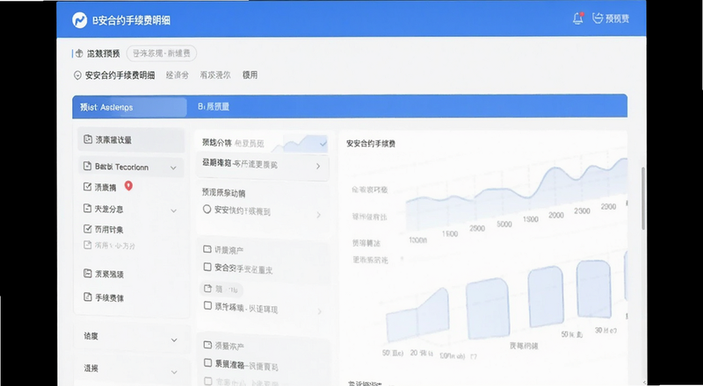703x386 pixels.
Task: Click the highlighted top row of the sidebar
Action: [x=131, y=140]
